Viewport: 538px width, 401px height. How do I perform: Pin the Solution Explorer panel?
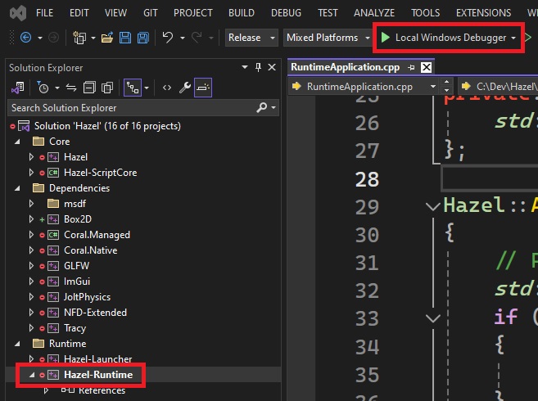click(258, 67)
